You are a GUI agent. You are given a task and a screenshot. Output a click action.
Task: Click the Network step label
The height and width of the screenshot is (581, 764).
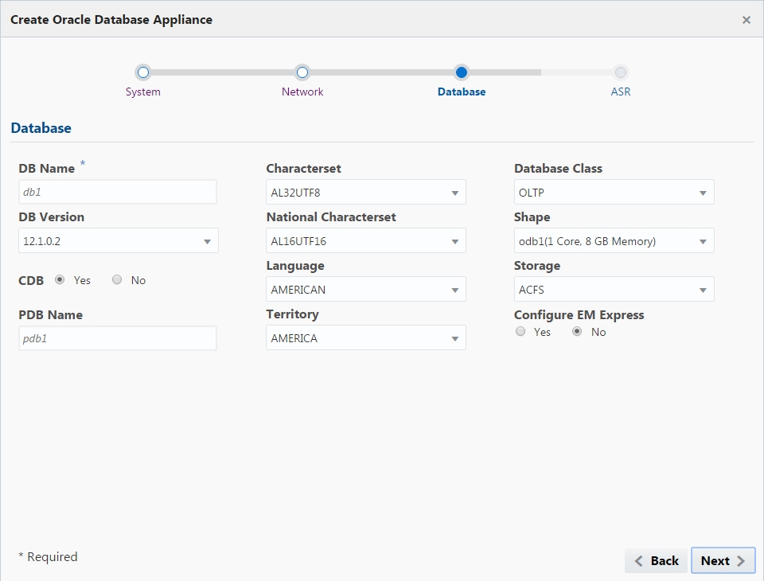coord(302,92)
